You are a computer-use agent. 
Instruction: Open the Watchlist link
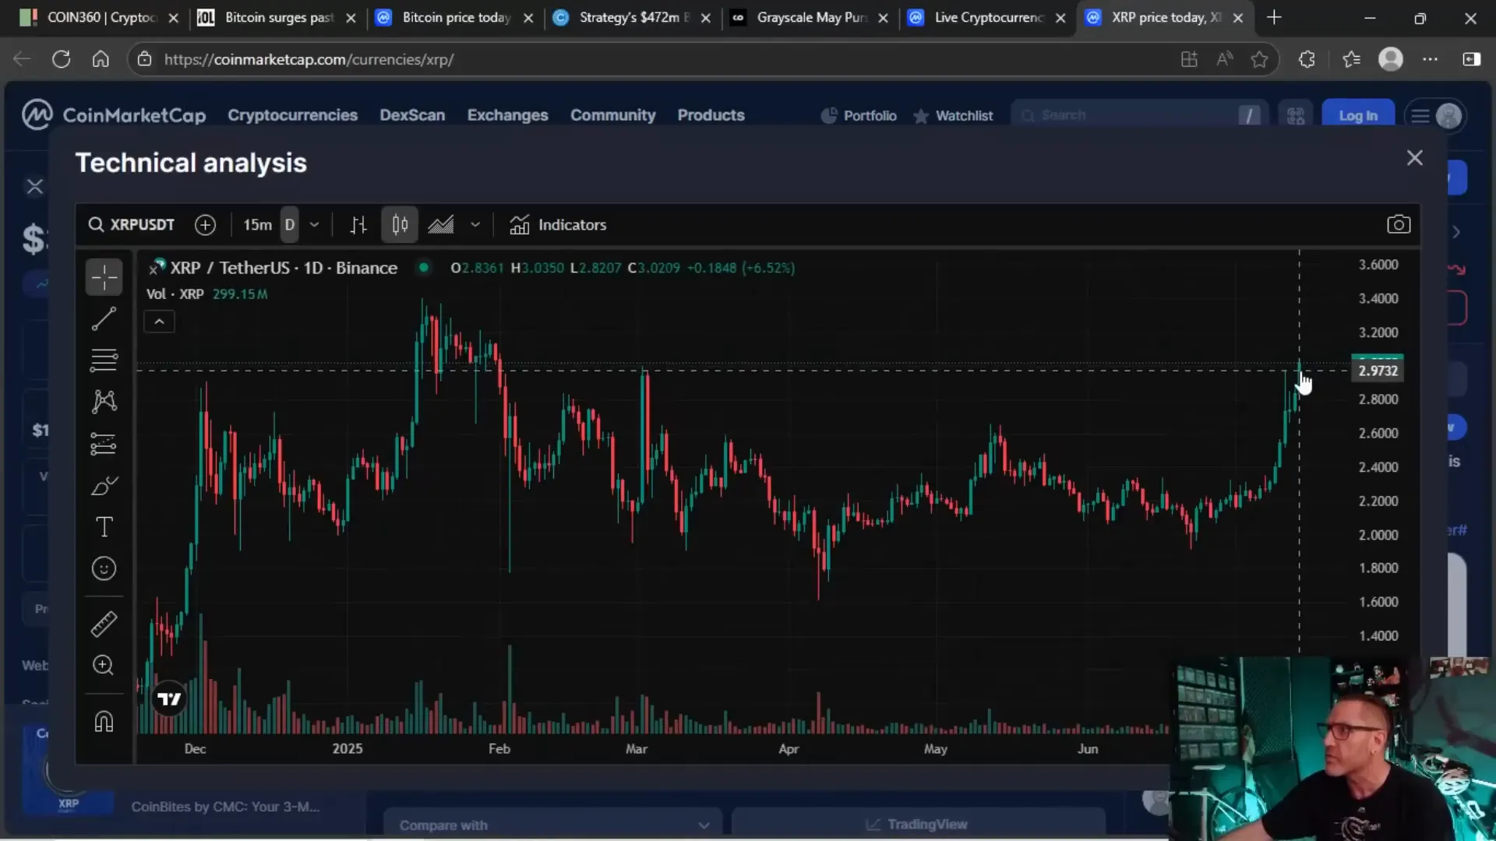953,116
